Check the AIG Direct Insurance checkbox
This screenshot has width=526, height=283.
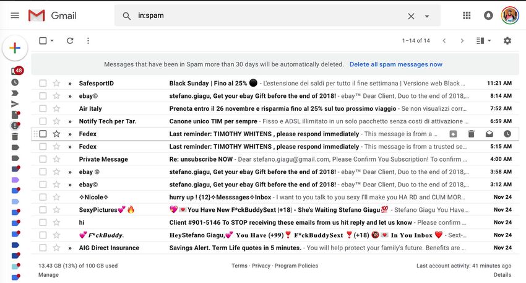click(x=43, y=248)
